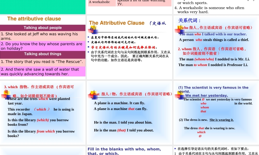259x155 pixels.
Task: Select row 'And there she saw a wall of water'
Action: click(x=43, y=72)
